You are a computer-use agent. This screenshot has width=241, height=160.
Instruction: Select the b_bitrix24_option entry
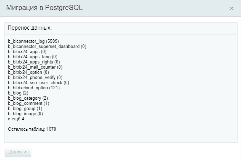(x=28, y=72)
